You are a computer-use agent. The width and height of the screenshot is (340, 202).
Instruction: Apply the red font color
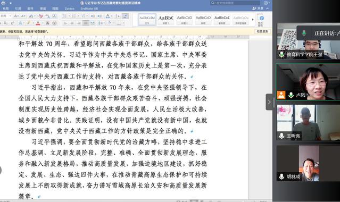click(38, 23)
